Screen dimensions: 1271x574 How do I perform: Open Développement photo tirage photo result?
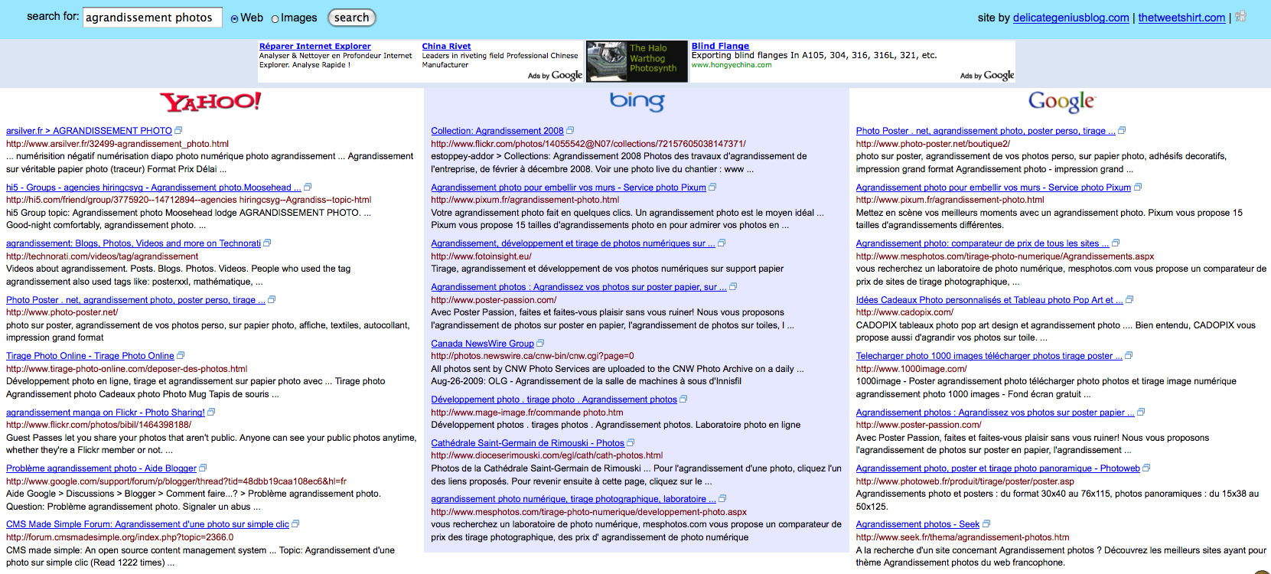[554, 400]
